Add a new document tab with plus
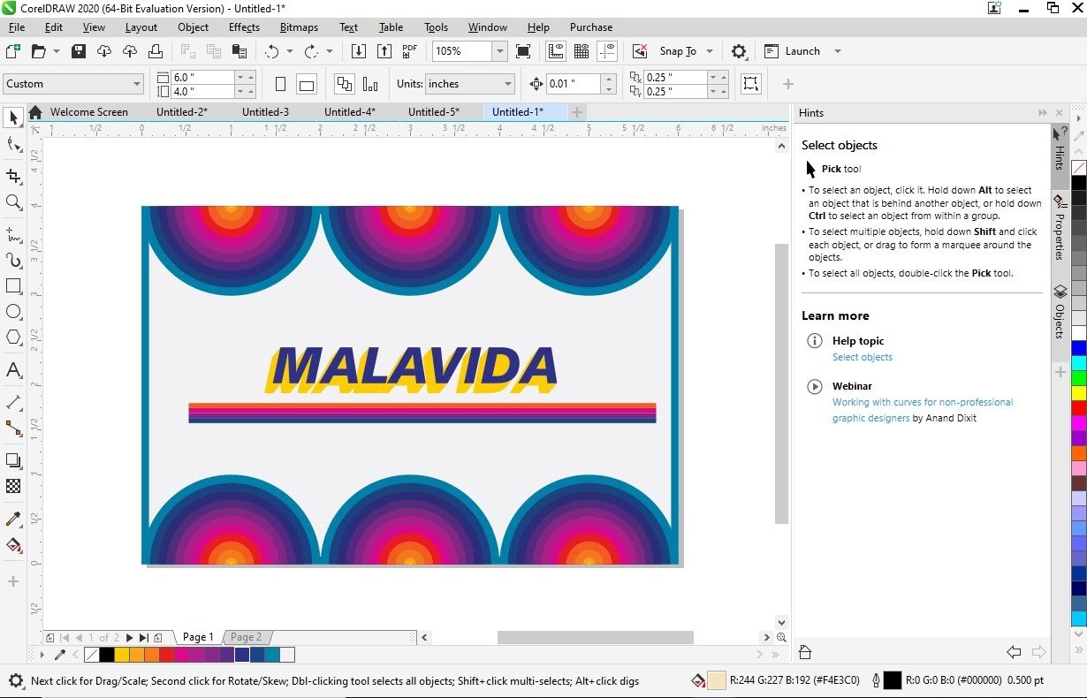Image resolution: width=1087 pixels, height=698 pixels. 577,112
